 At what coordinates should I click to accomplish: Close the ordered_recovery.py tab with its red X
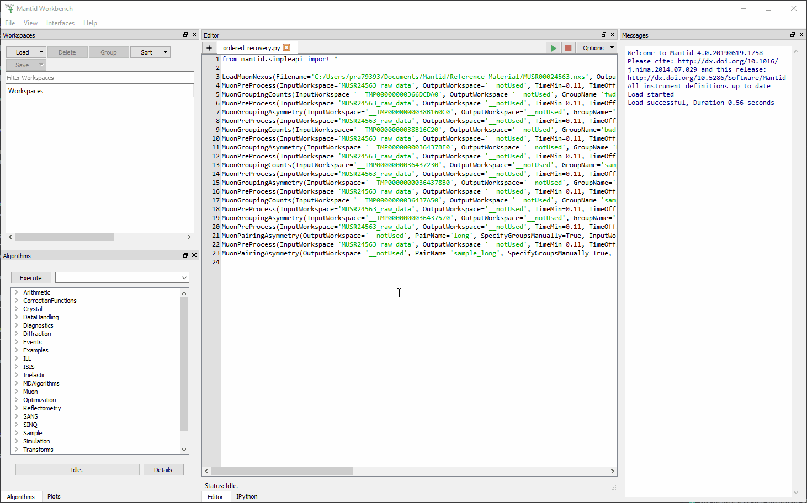[286, 47]
